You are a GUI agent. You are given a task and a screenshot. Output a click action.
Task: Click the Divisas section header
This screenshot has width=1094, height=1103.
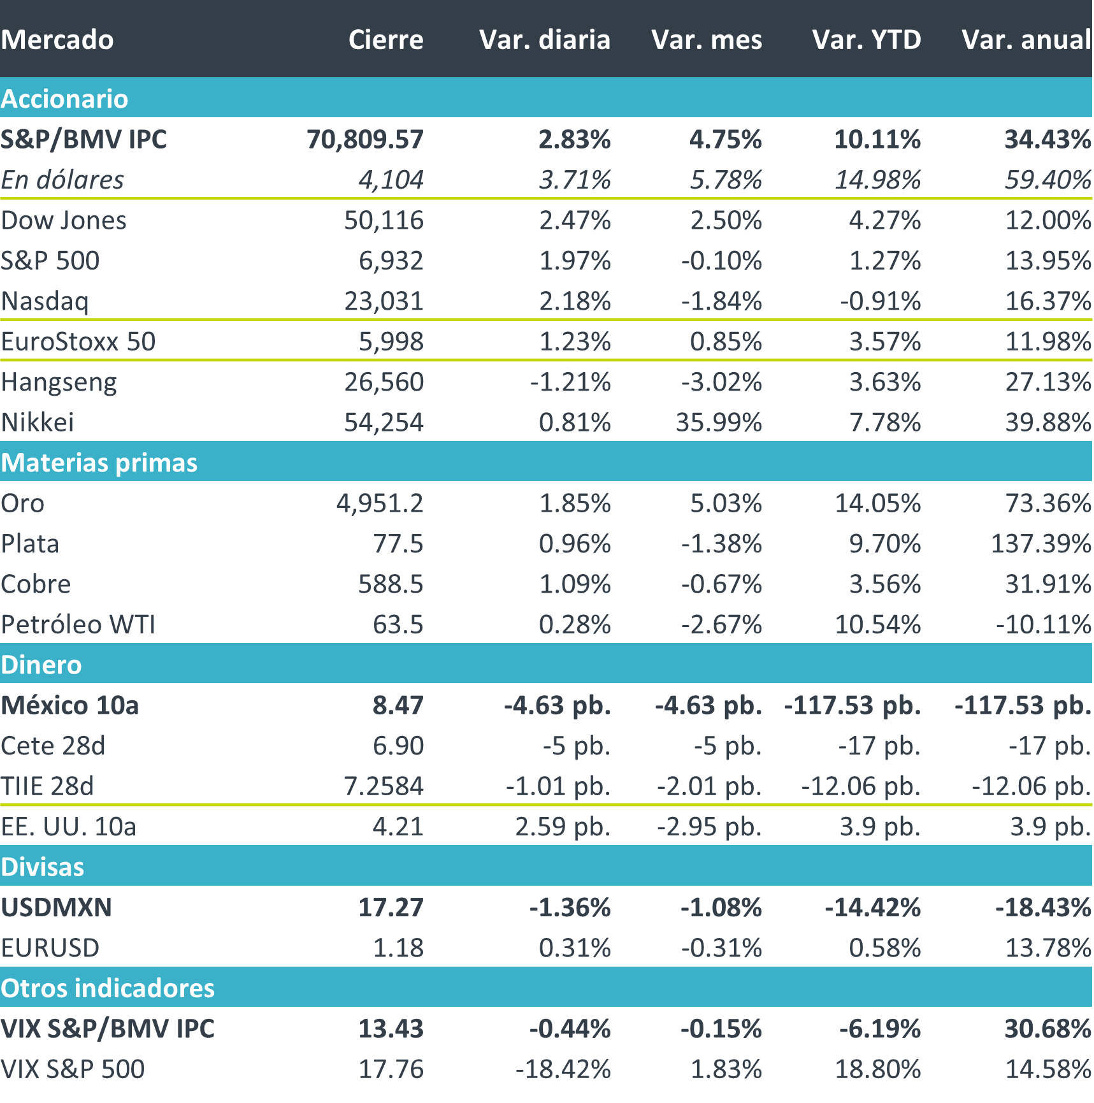coord(43,867)
